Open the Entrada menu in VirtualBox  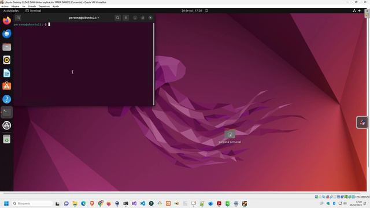click(32, 6)
